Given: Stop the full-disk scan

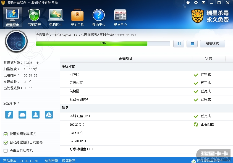Looking at the screenshot, I should [192, 44].
